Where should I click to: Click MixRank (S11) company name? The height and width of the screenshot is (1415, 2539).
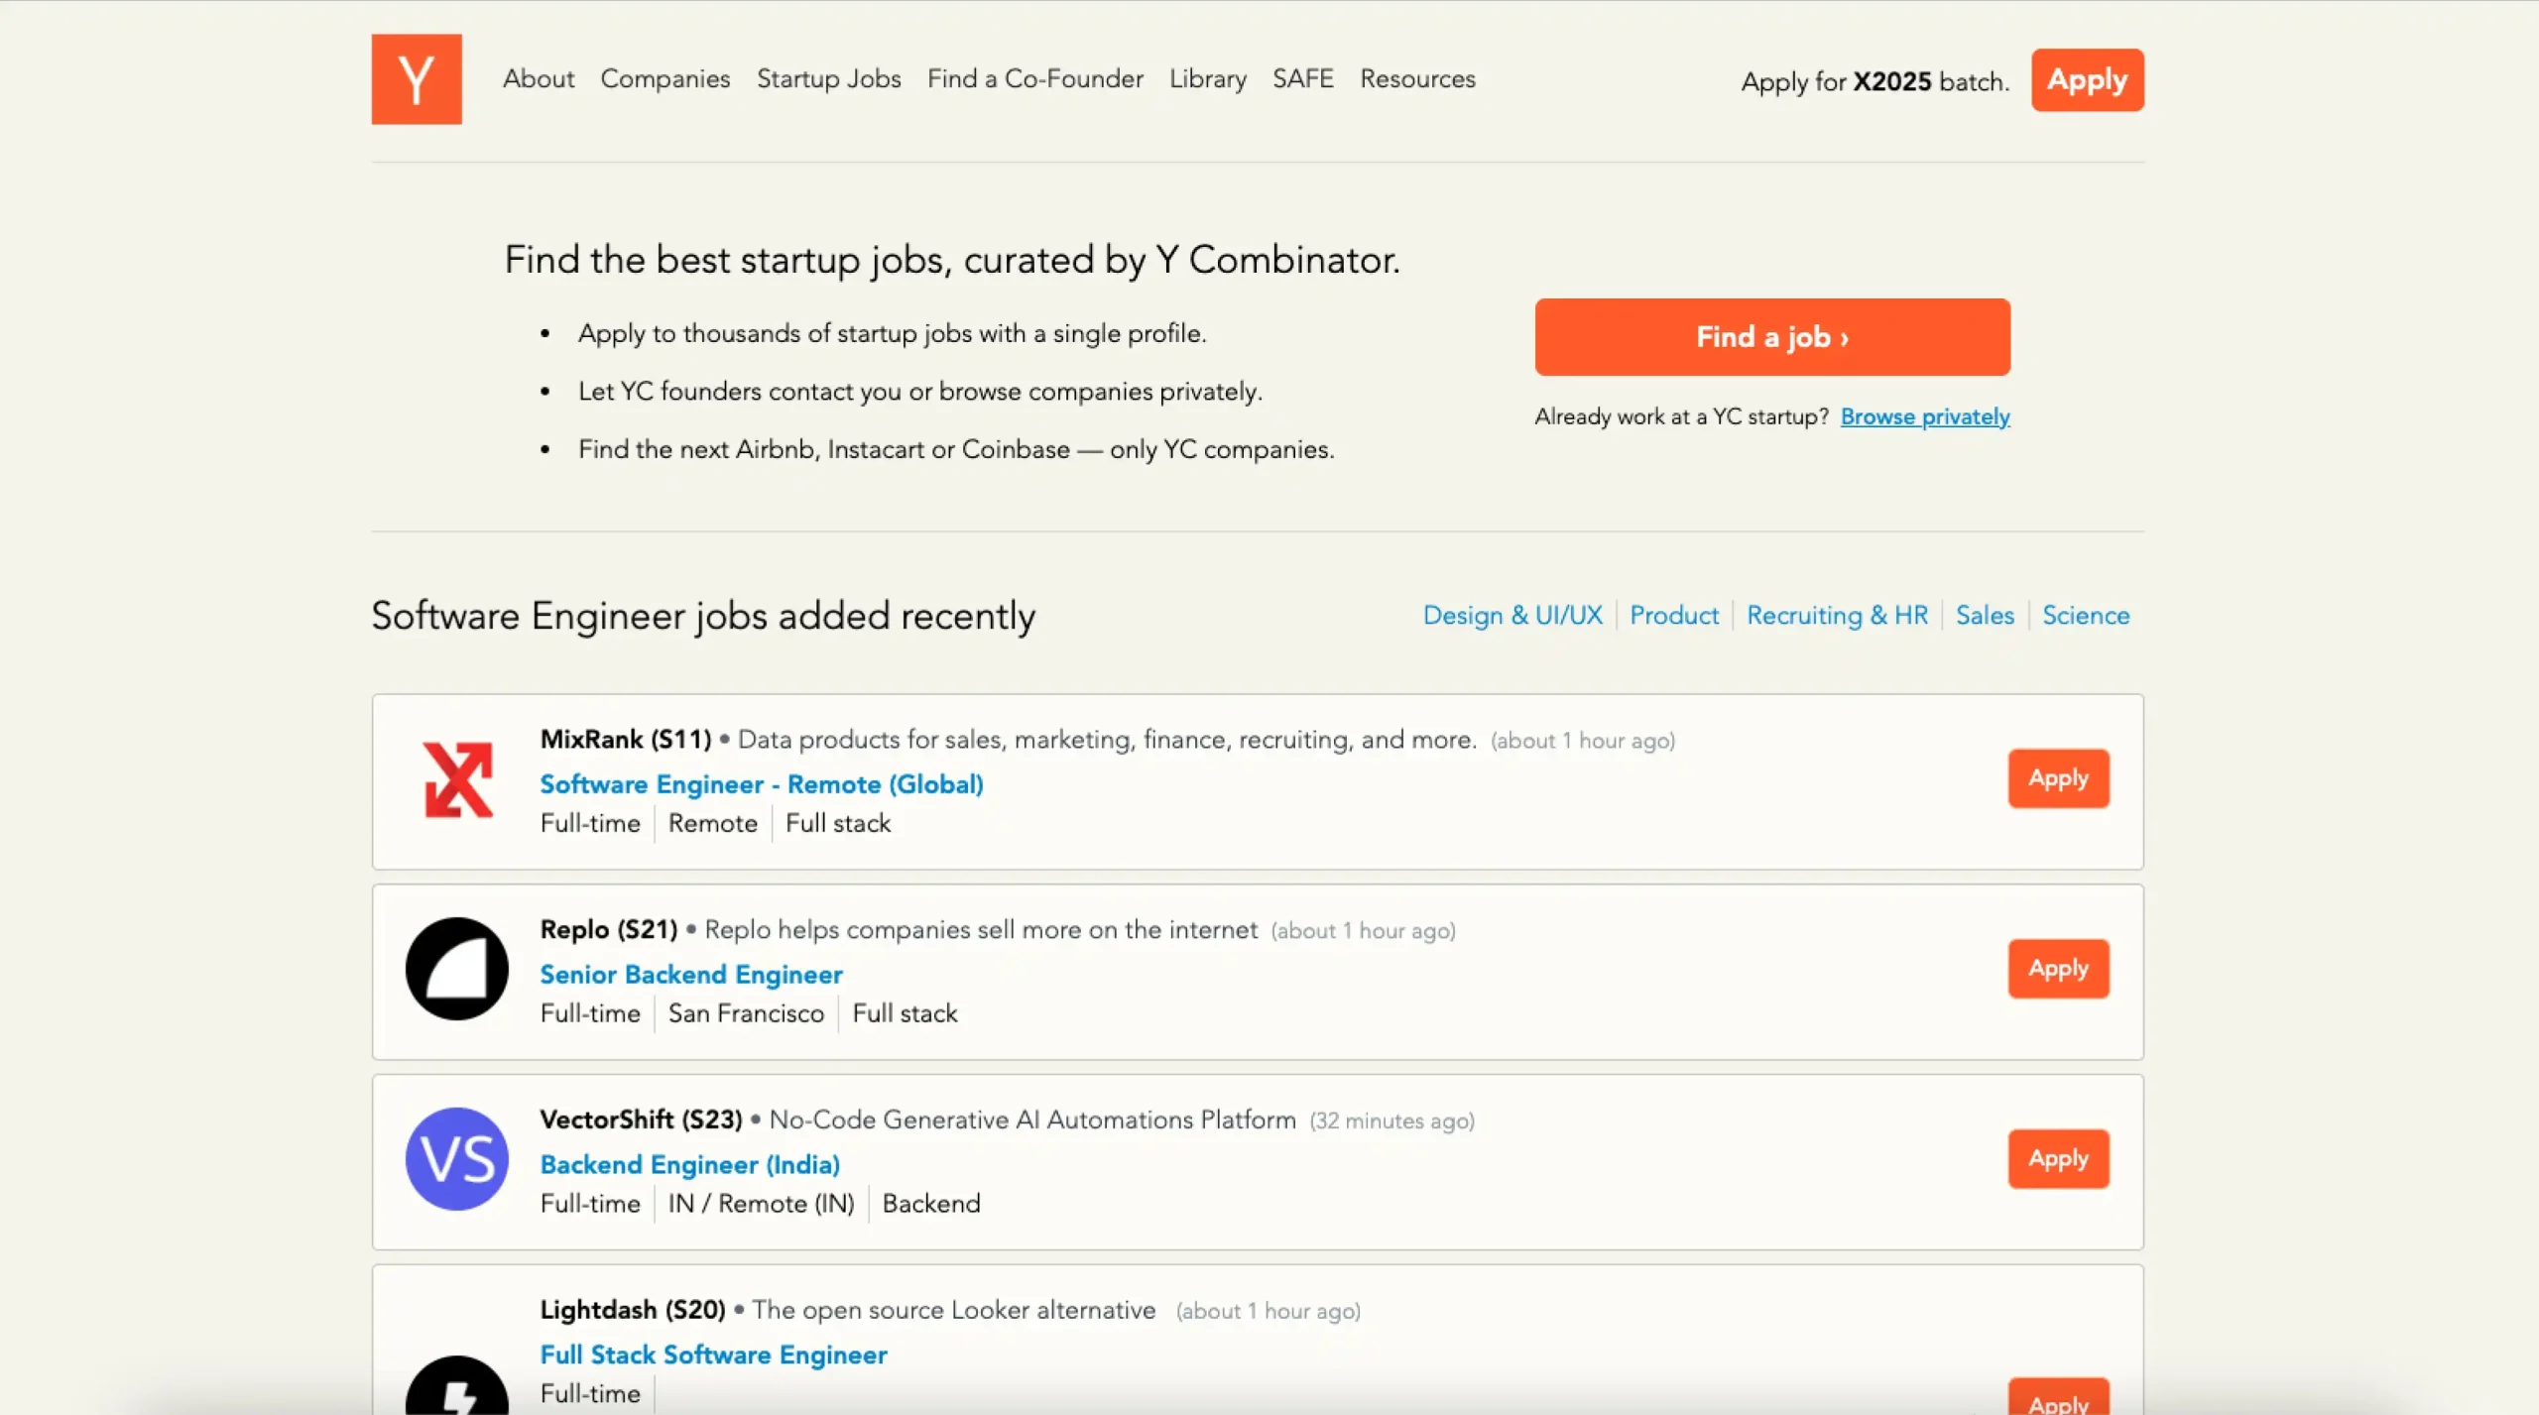[x=626, y=740]
